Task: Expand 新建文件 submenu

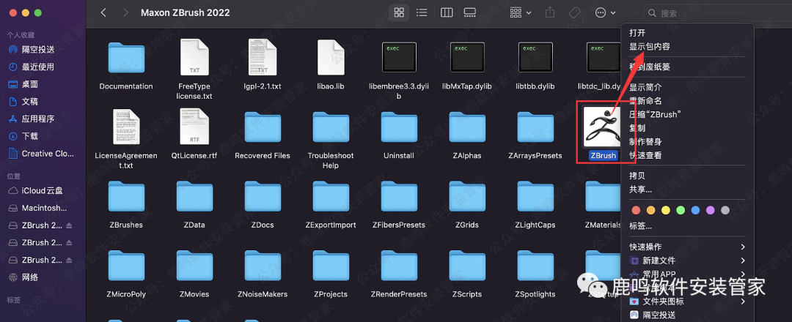Action: (x=686, y=261)
